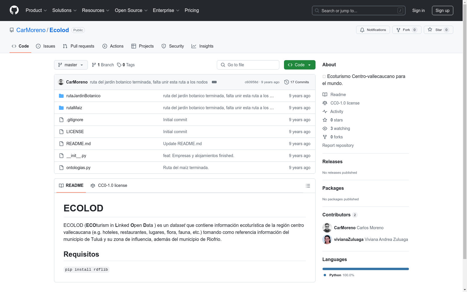467x292 pixels.
Task: View the 17 Commits history
Action: click(297, 82)
